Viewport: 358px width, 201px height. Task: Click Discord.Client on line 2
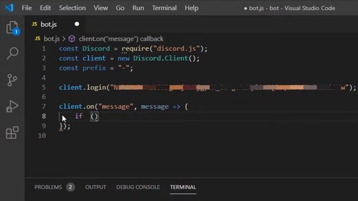pyautogui.click(x=161, y=58)
